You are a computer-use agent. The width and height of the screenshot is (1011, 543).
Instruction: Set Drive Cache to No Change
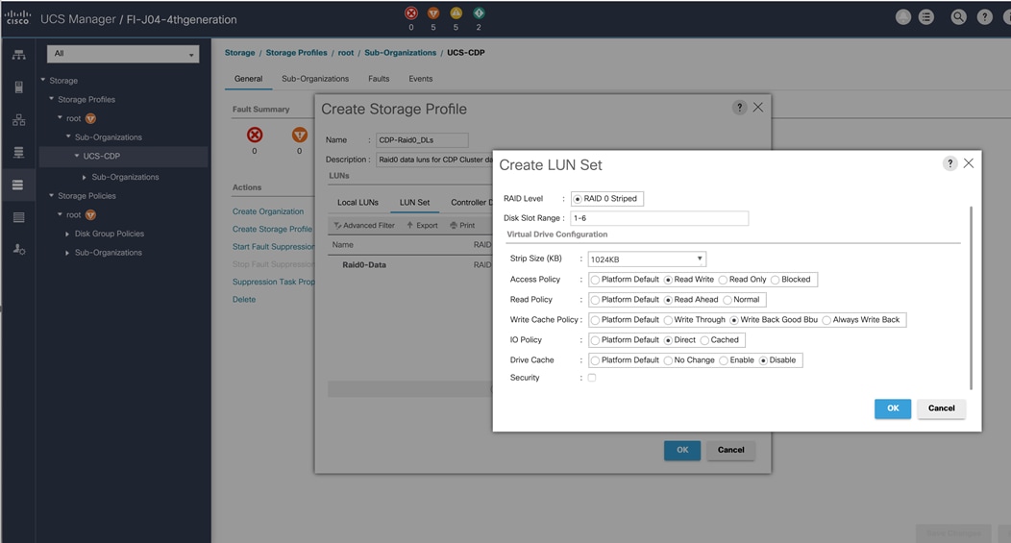tap(668, 360)
